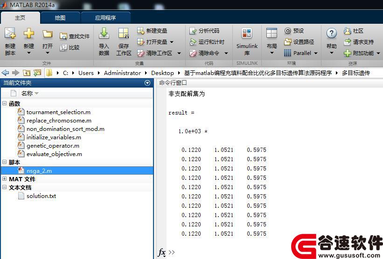
Task: Open the Clear Workspace (清除工作区) dropdown arrow
Action: [179, 53]
